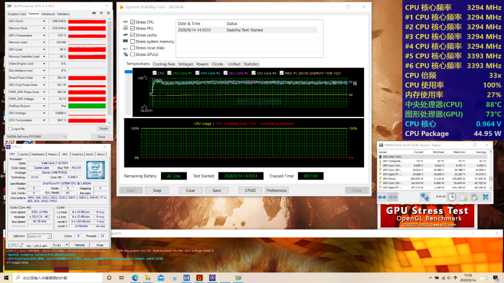Enable Stress local disks checkbox

click(133, 48)
